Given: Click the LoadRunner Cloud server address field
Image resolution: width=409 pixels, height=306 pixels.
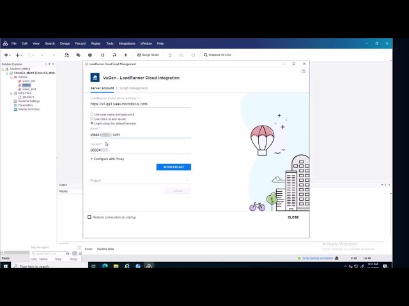Looking at the screenshot, I should tap(141, 104).
